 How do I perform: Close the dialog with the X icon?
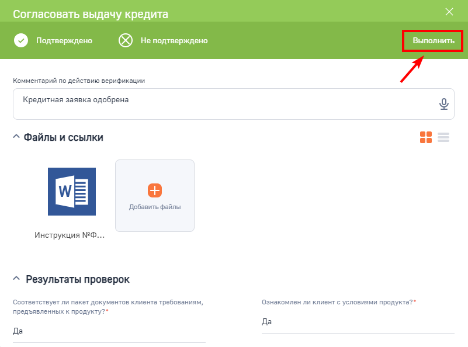pyautogui.click(x=449, y=12)
